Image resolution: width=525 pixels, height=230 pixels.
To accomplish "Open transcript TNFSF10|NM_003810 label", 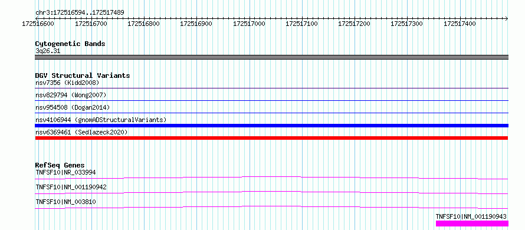I will 65,202.
